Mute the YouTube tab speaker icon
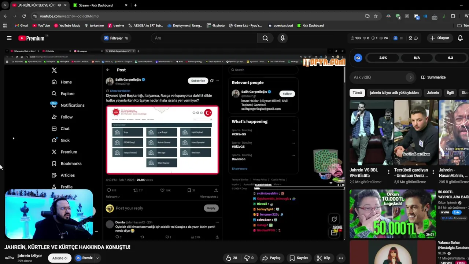 tap(59, 5)
